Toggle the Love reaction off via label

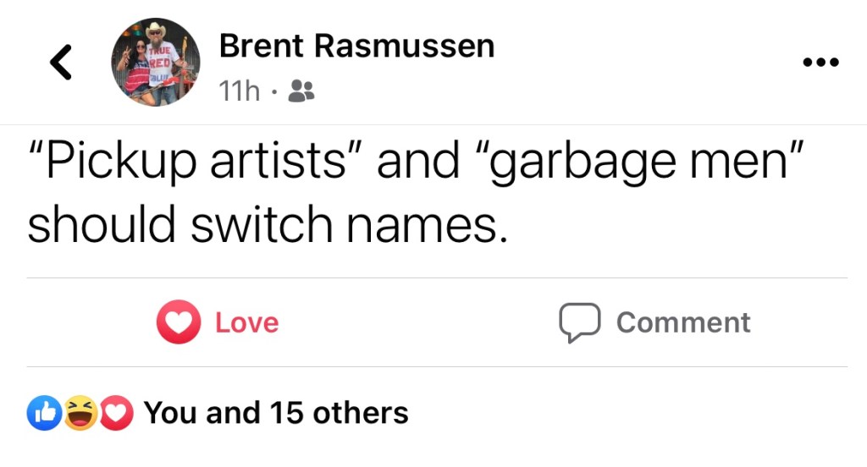pos(246,322)
